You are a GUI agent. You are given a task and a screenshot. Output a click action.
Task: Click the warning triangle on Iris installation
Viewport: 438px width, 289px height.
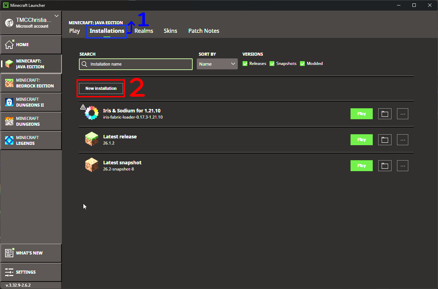pos(83,107)
